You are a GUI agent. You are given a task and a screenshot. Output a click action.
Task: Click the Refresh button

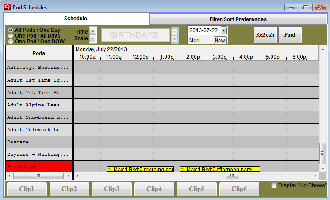(265, 35)
